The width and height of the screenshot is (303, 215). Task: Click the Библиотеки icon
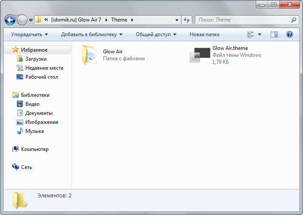15,95
